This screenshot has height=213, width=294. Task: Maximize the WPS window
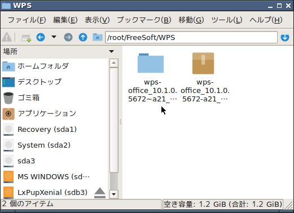279,6
